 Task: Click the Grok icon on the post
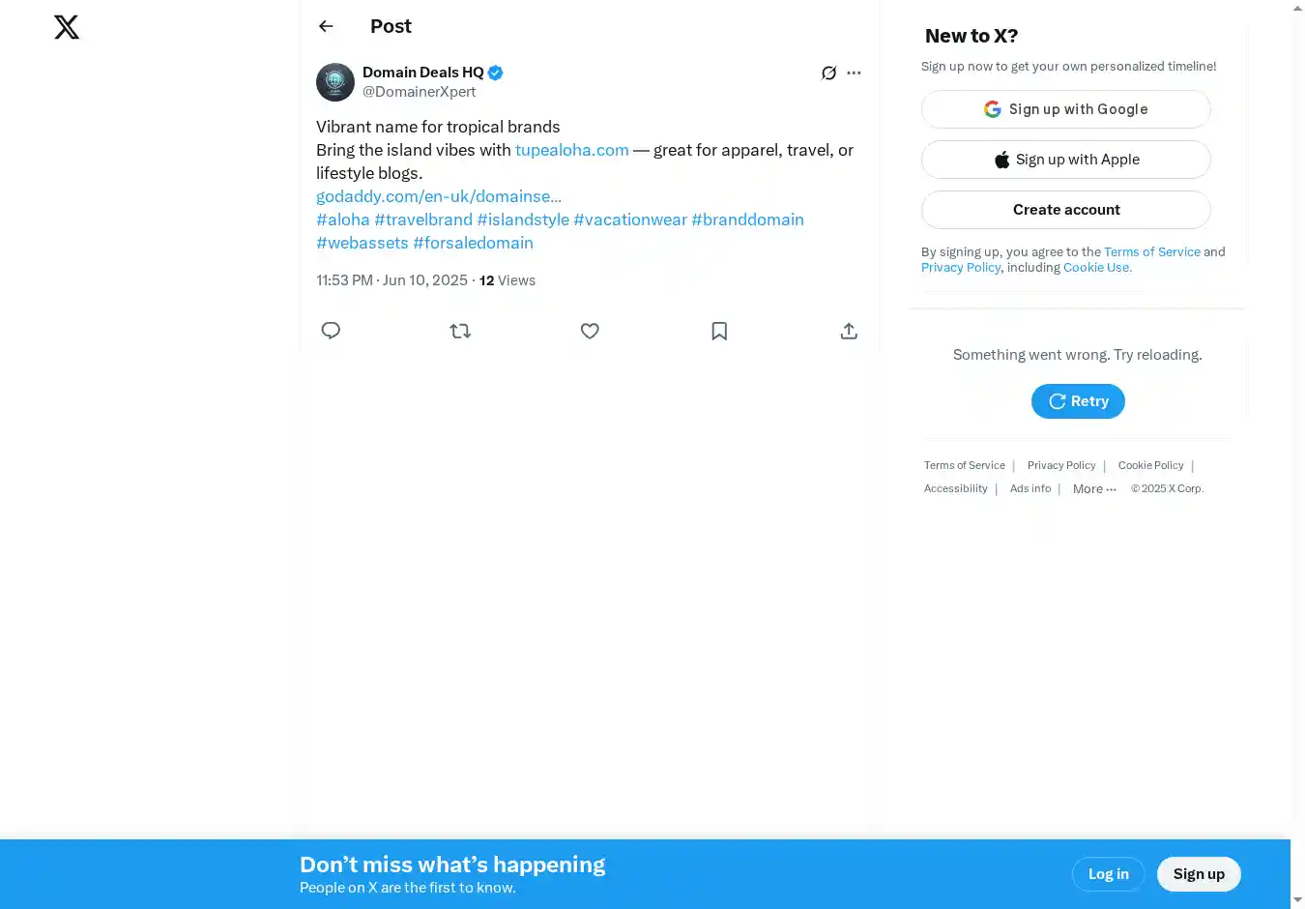(828, 73)
